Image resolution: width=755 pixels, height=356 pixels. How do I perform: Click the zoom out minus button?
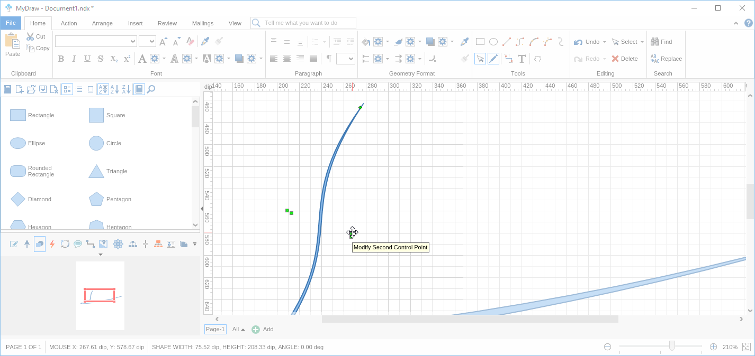607,347
